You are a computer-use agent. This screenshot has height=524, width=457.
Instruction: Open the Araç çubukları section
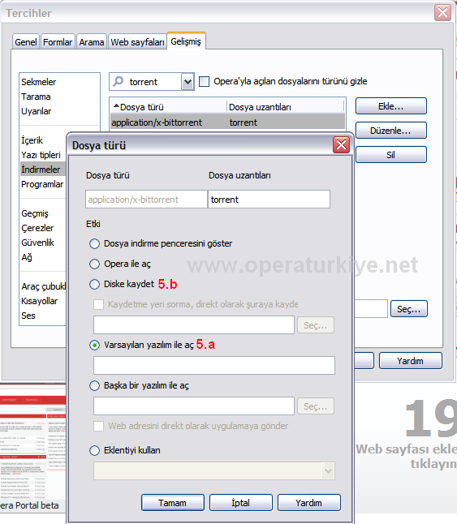44,286
